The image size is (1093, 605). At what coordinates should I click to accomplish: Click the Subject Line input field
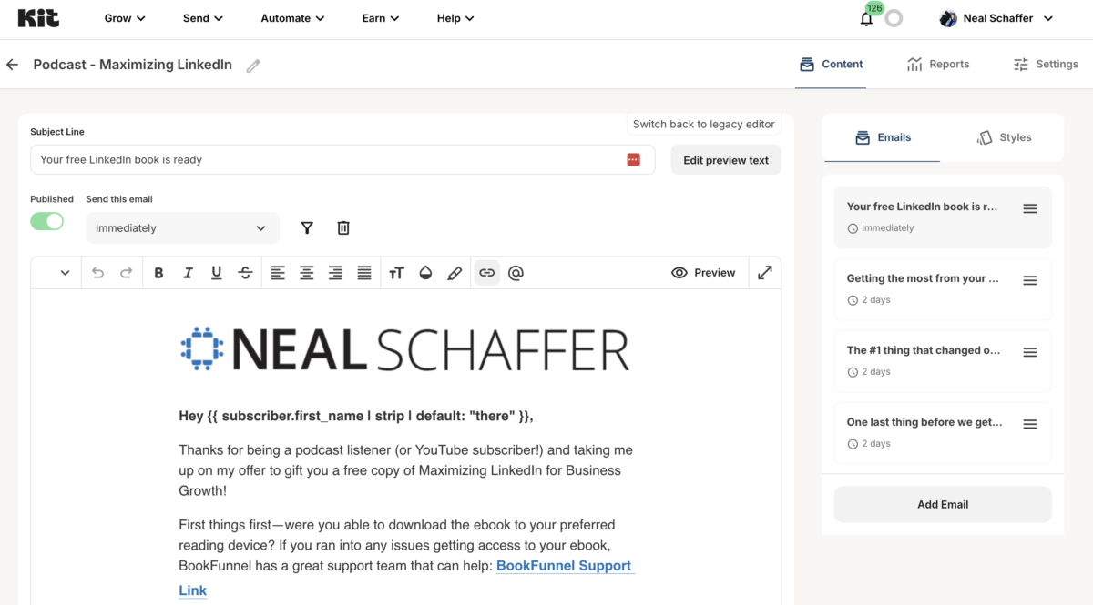click(342, 159)
